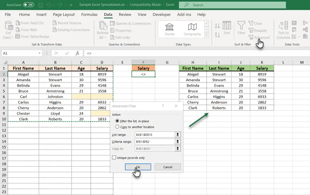Open the Sort dialog
Image resolution: width=310 pixels, height=195 pixels.
(x=226, y=28)
